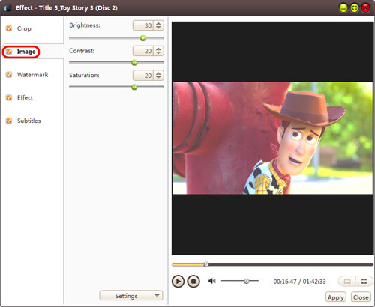The width and height of the screenshot is (375, 307).
Task: Open the Watermark tab
Action: pyautogui.click(x=32, y=75)
